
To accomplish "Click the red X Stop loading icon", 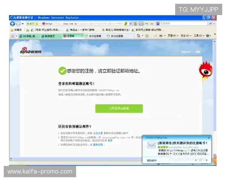I will 152,24.
